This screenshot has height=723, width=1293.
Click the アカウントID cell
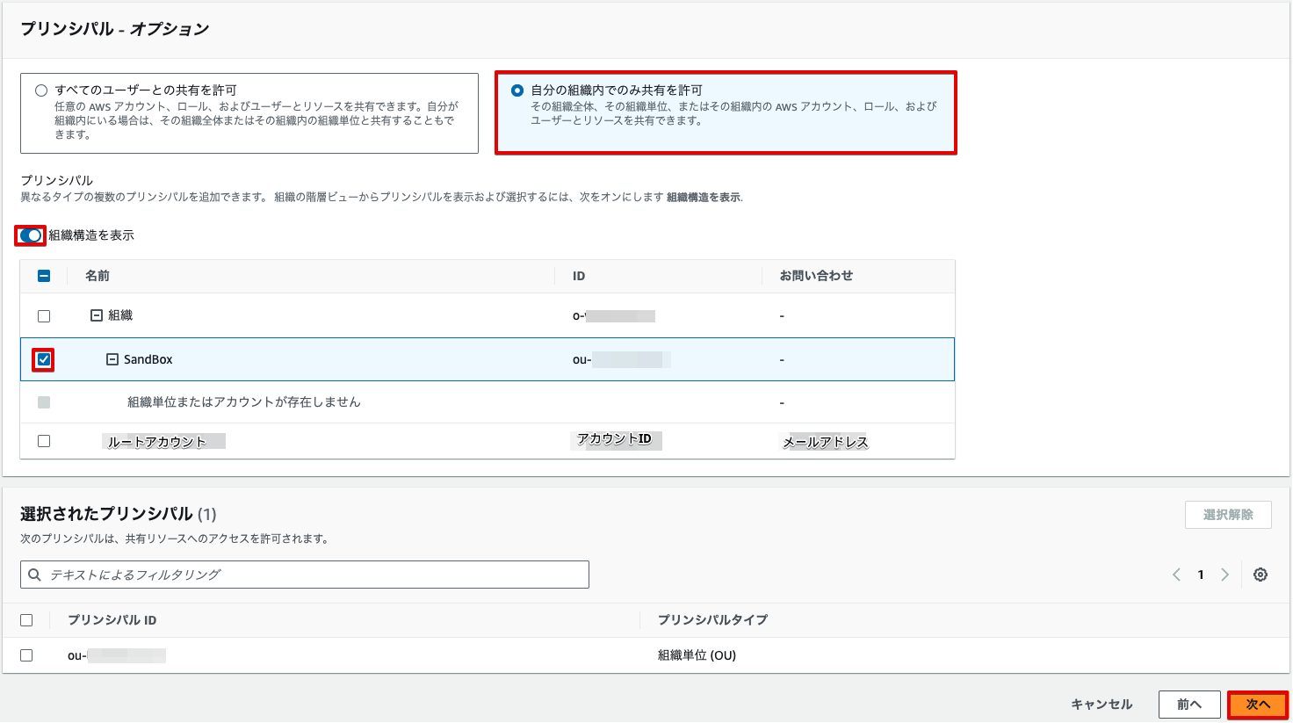point(615,439)
